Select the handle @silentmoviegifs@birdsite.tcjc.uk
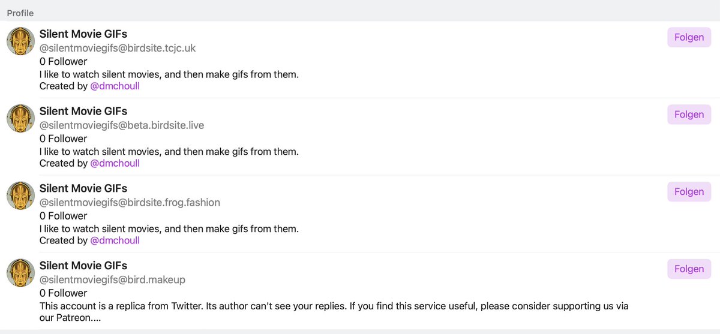The height and width of the screenshot is (334, 720). click(x=118, y=49)
